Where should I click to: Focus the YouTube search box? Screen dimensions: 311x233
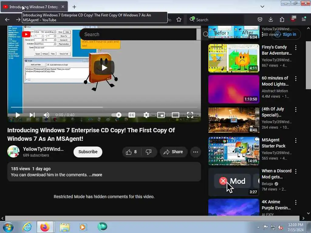click(139, 34)
